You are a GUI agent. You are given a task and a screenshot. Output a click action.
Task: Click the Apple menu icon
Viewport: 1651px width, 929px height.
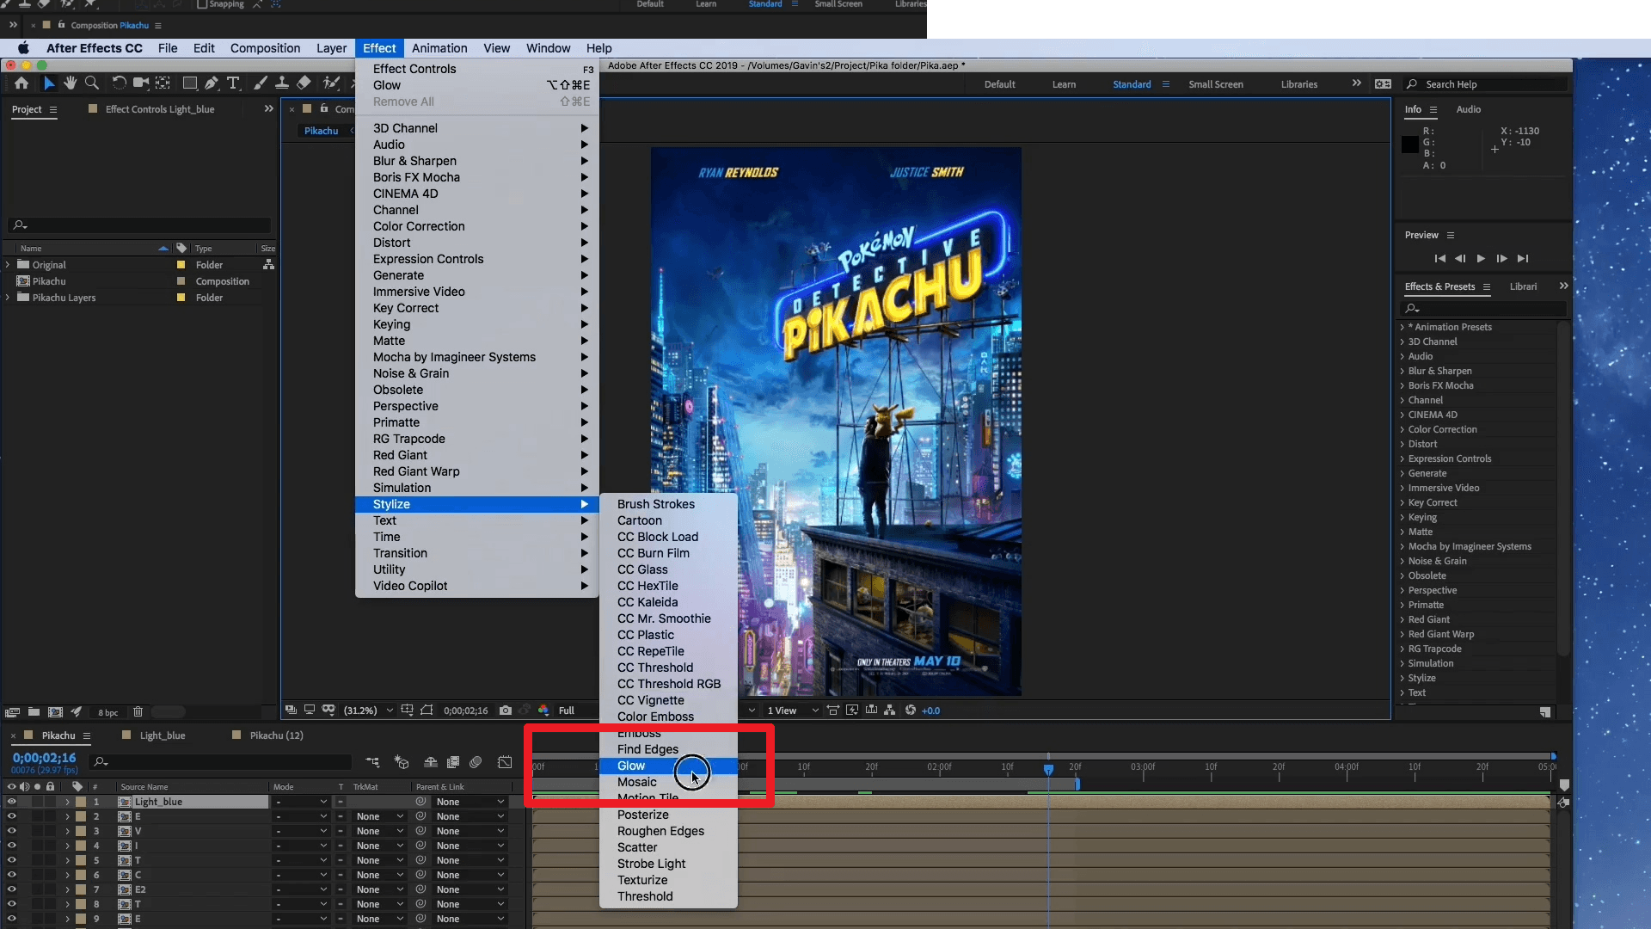point(23,48)
